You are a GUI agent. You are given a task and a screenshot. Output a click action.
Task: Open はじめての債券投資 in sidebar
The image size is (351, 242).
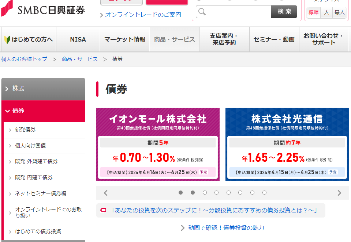click(44, 232)
